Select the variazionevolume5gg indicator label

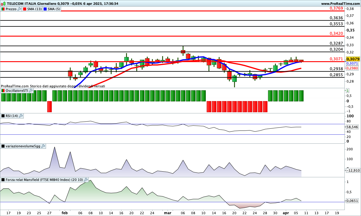click(x=23, y=146)
